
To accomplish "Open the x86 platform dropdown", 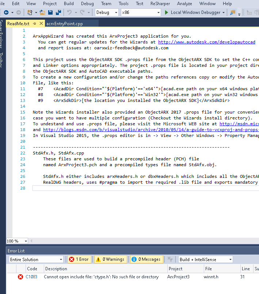I will click(141, 12).
